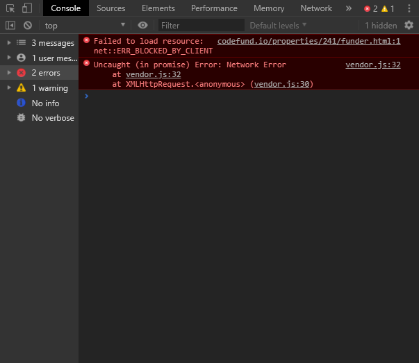This screenshot has height=363, width=419.
Task: Select the 1 user messages sidebar row
Action: [40, 58]
